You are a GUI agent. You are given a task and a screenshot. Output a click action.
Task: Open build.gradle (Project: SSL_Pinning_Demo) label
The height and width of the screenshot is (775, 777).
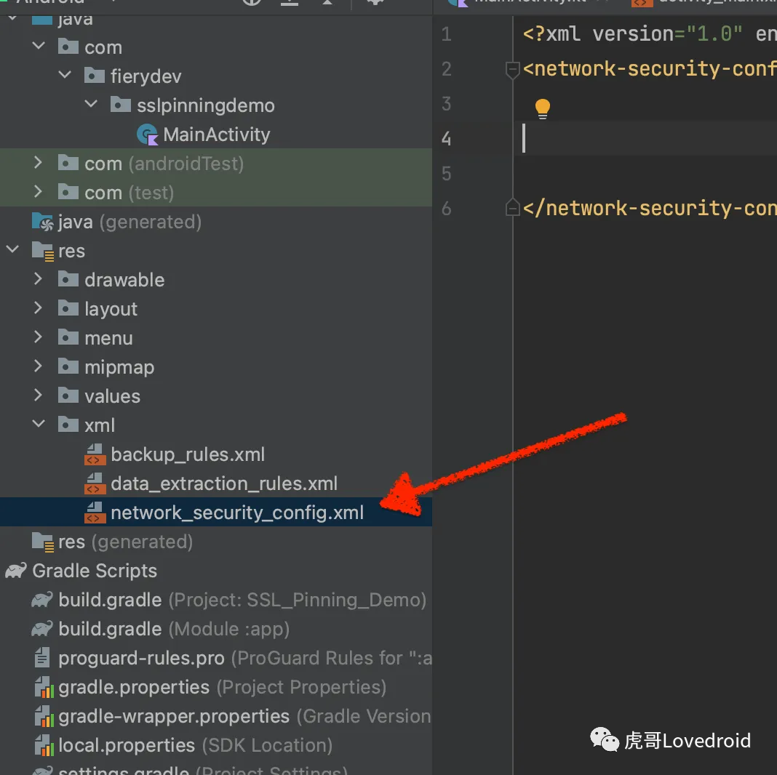[x=242, y=601]
